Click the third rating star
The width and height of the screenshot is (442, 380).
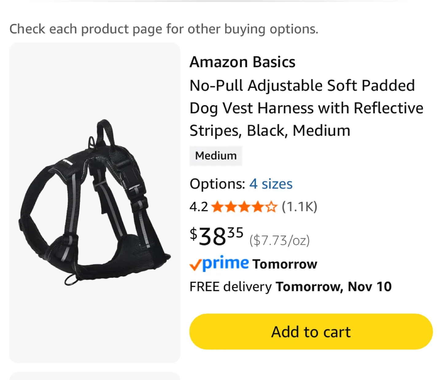[x=244, y=207]
